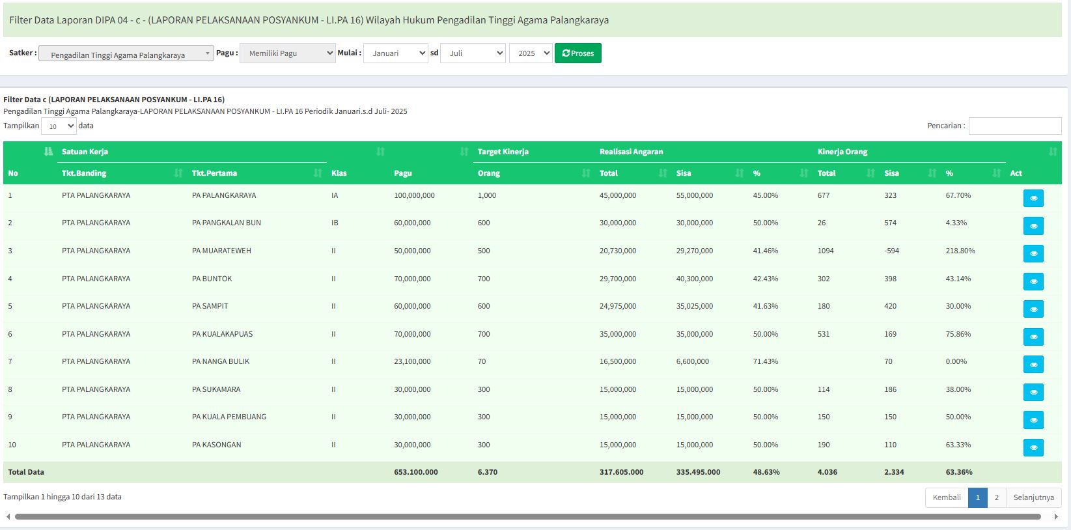
Task: View details for PA PANGKALAN BUN row
Action: click(x=1033, y=226)
